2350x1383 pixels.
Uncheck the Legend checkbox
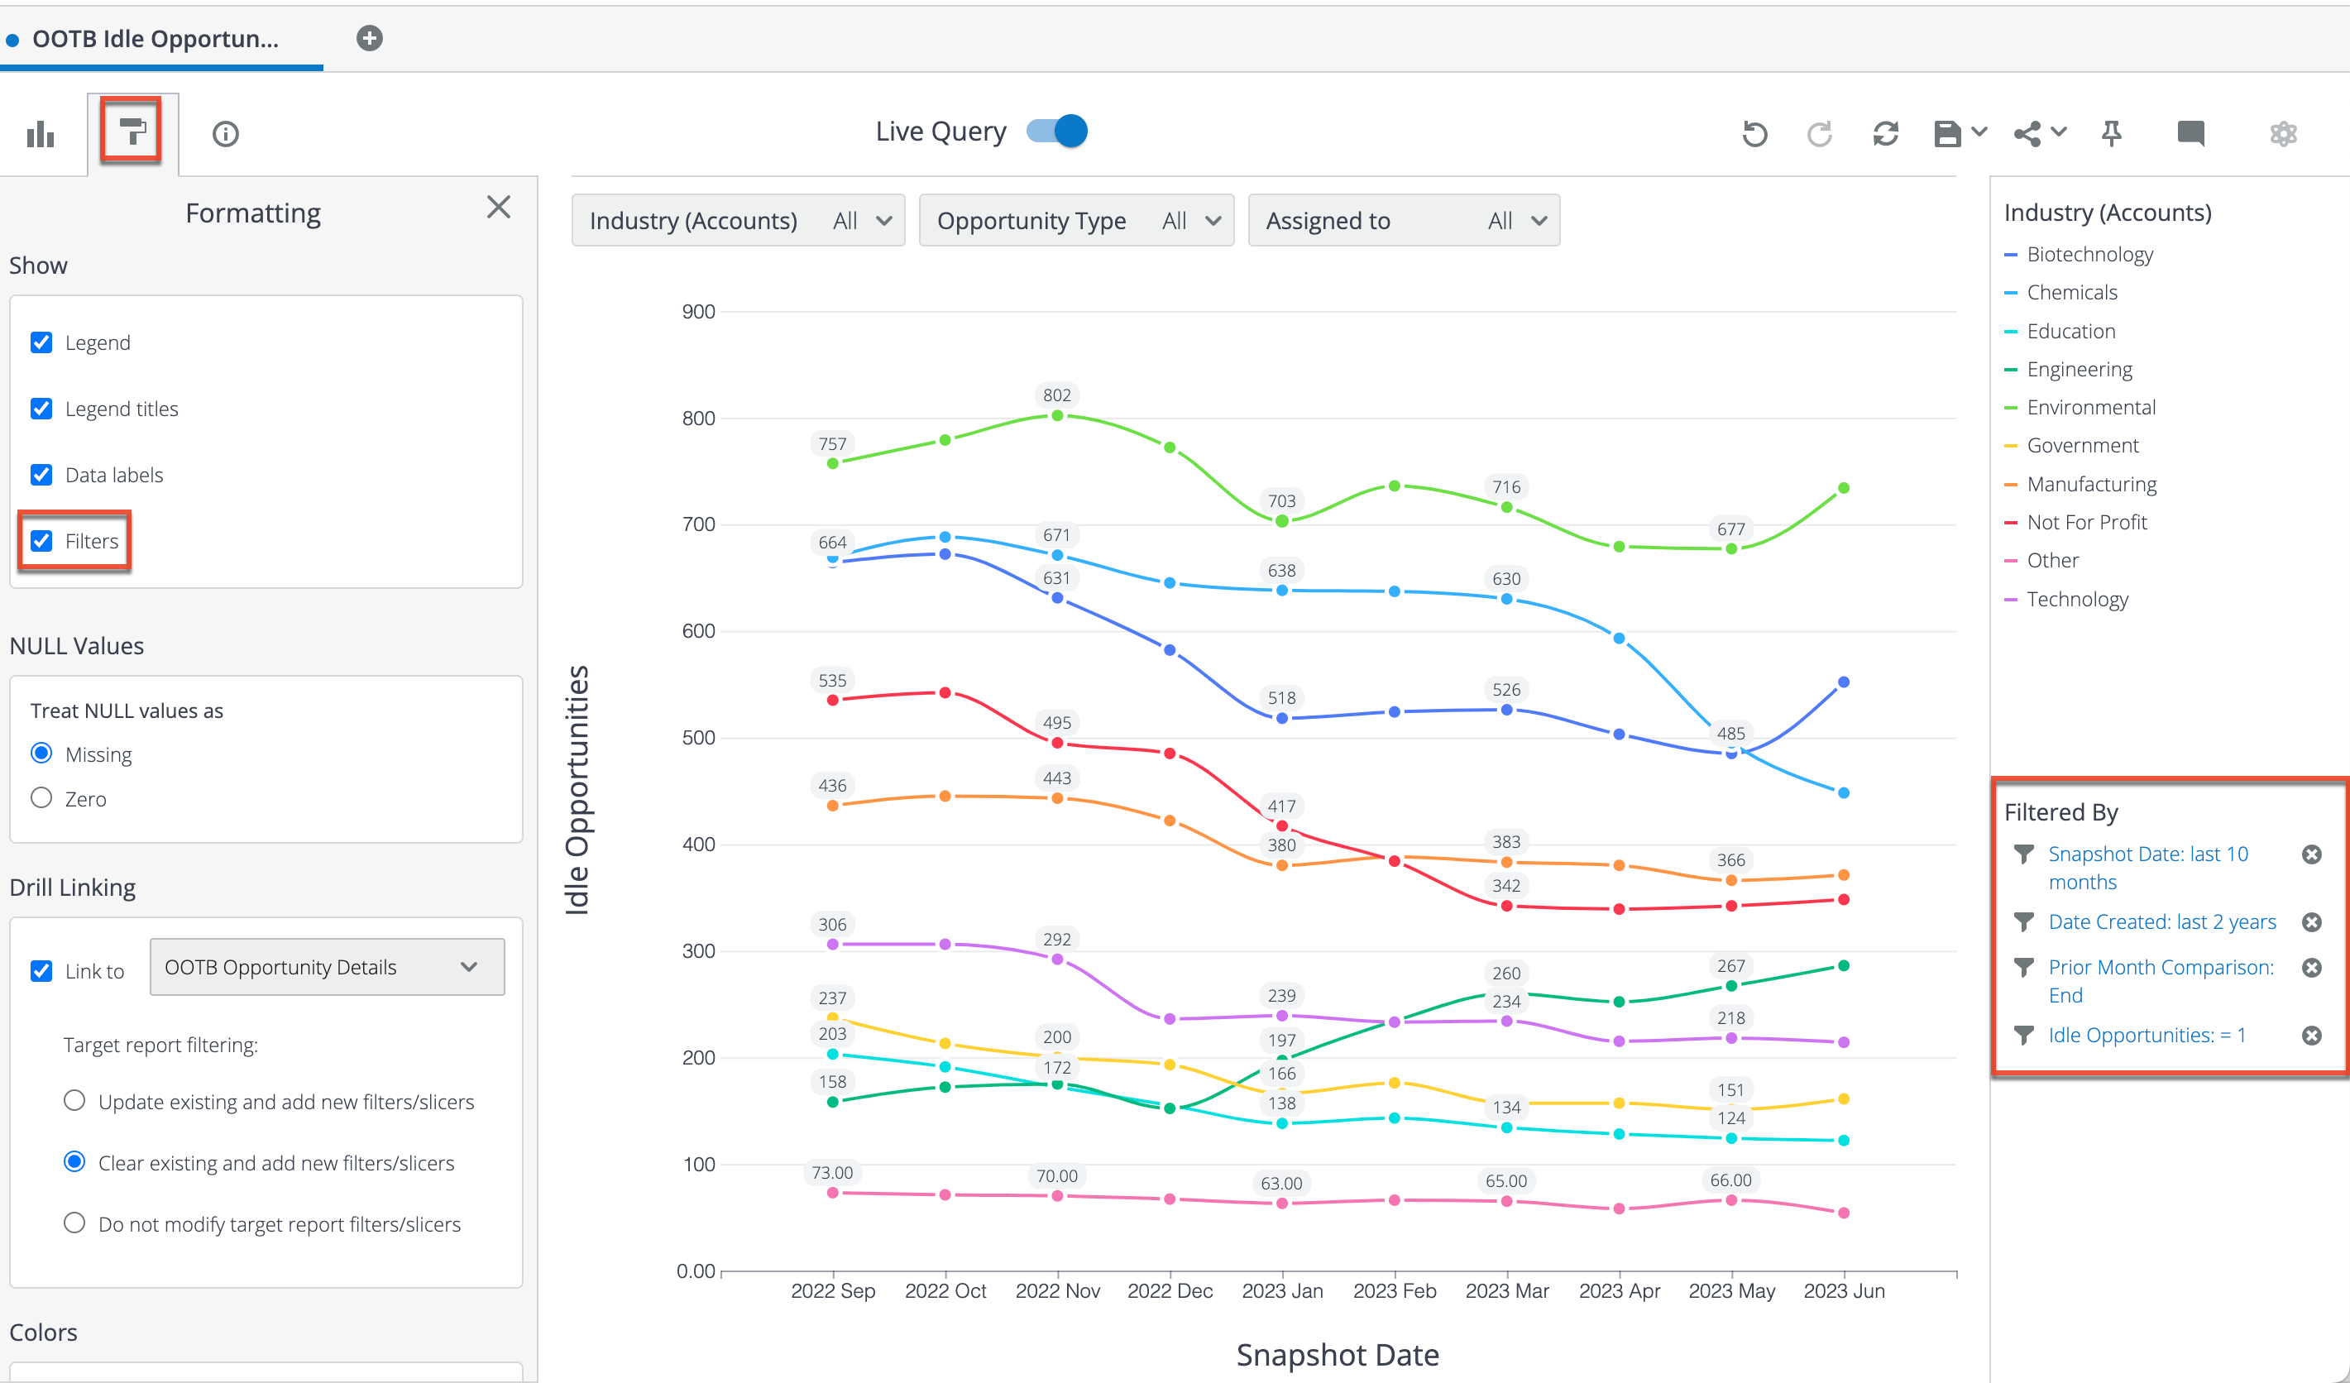coord(42,342)
